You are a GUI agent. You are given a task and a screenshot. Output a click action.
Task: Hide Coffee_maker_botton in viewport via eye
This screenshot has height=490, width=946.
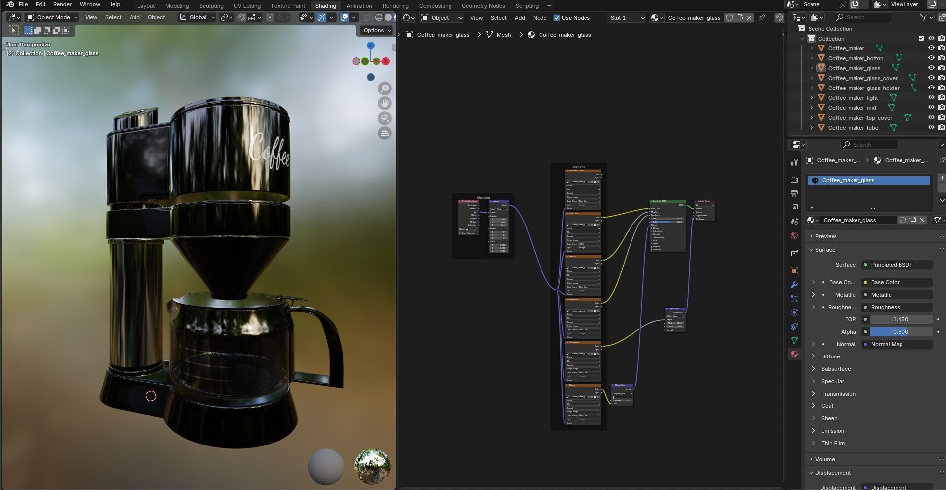(x=931, y=58)
